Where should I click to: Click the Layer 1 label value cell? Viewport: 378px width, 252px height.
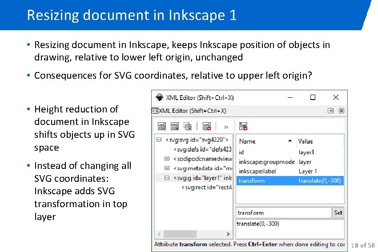[308, 171]
